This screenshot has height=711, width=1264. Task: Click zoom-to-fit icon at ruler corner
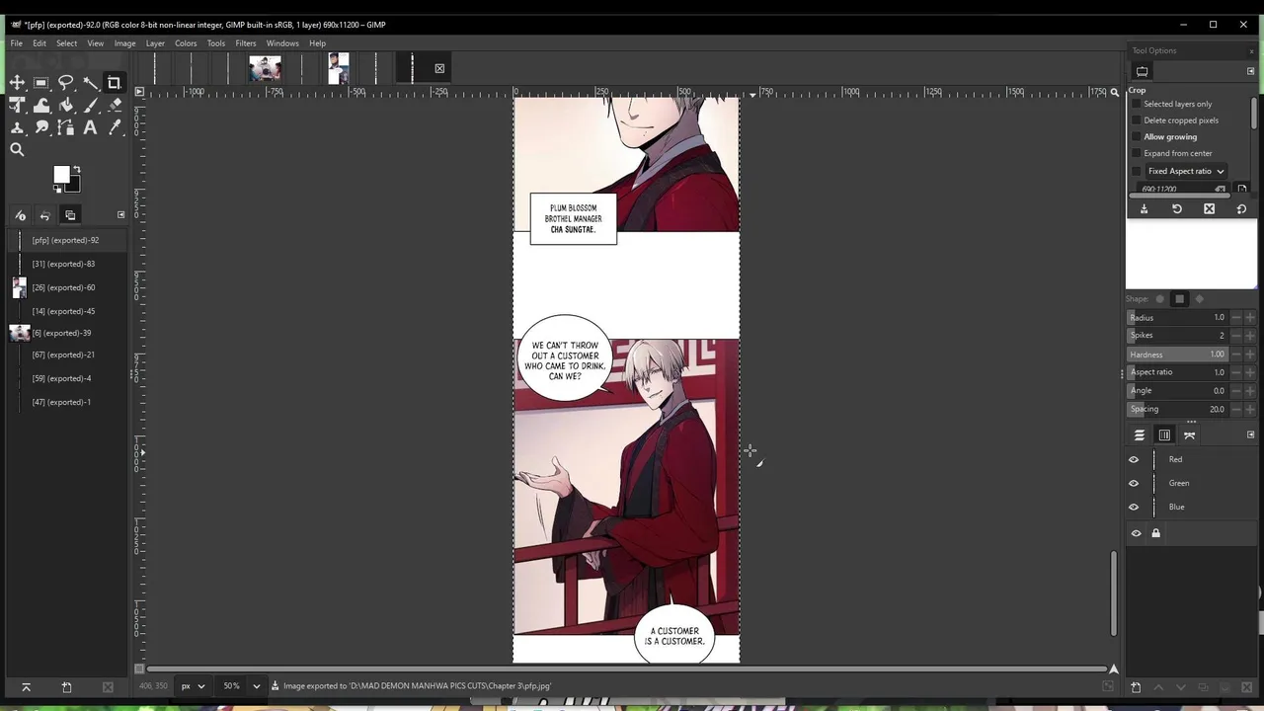tap(1114, 92)
